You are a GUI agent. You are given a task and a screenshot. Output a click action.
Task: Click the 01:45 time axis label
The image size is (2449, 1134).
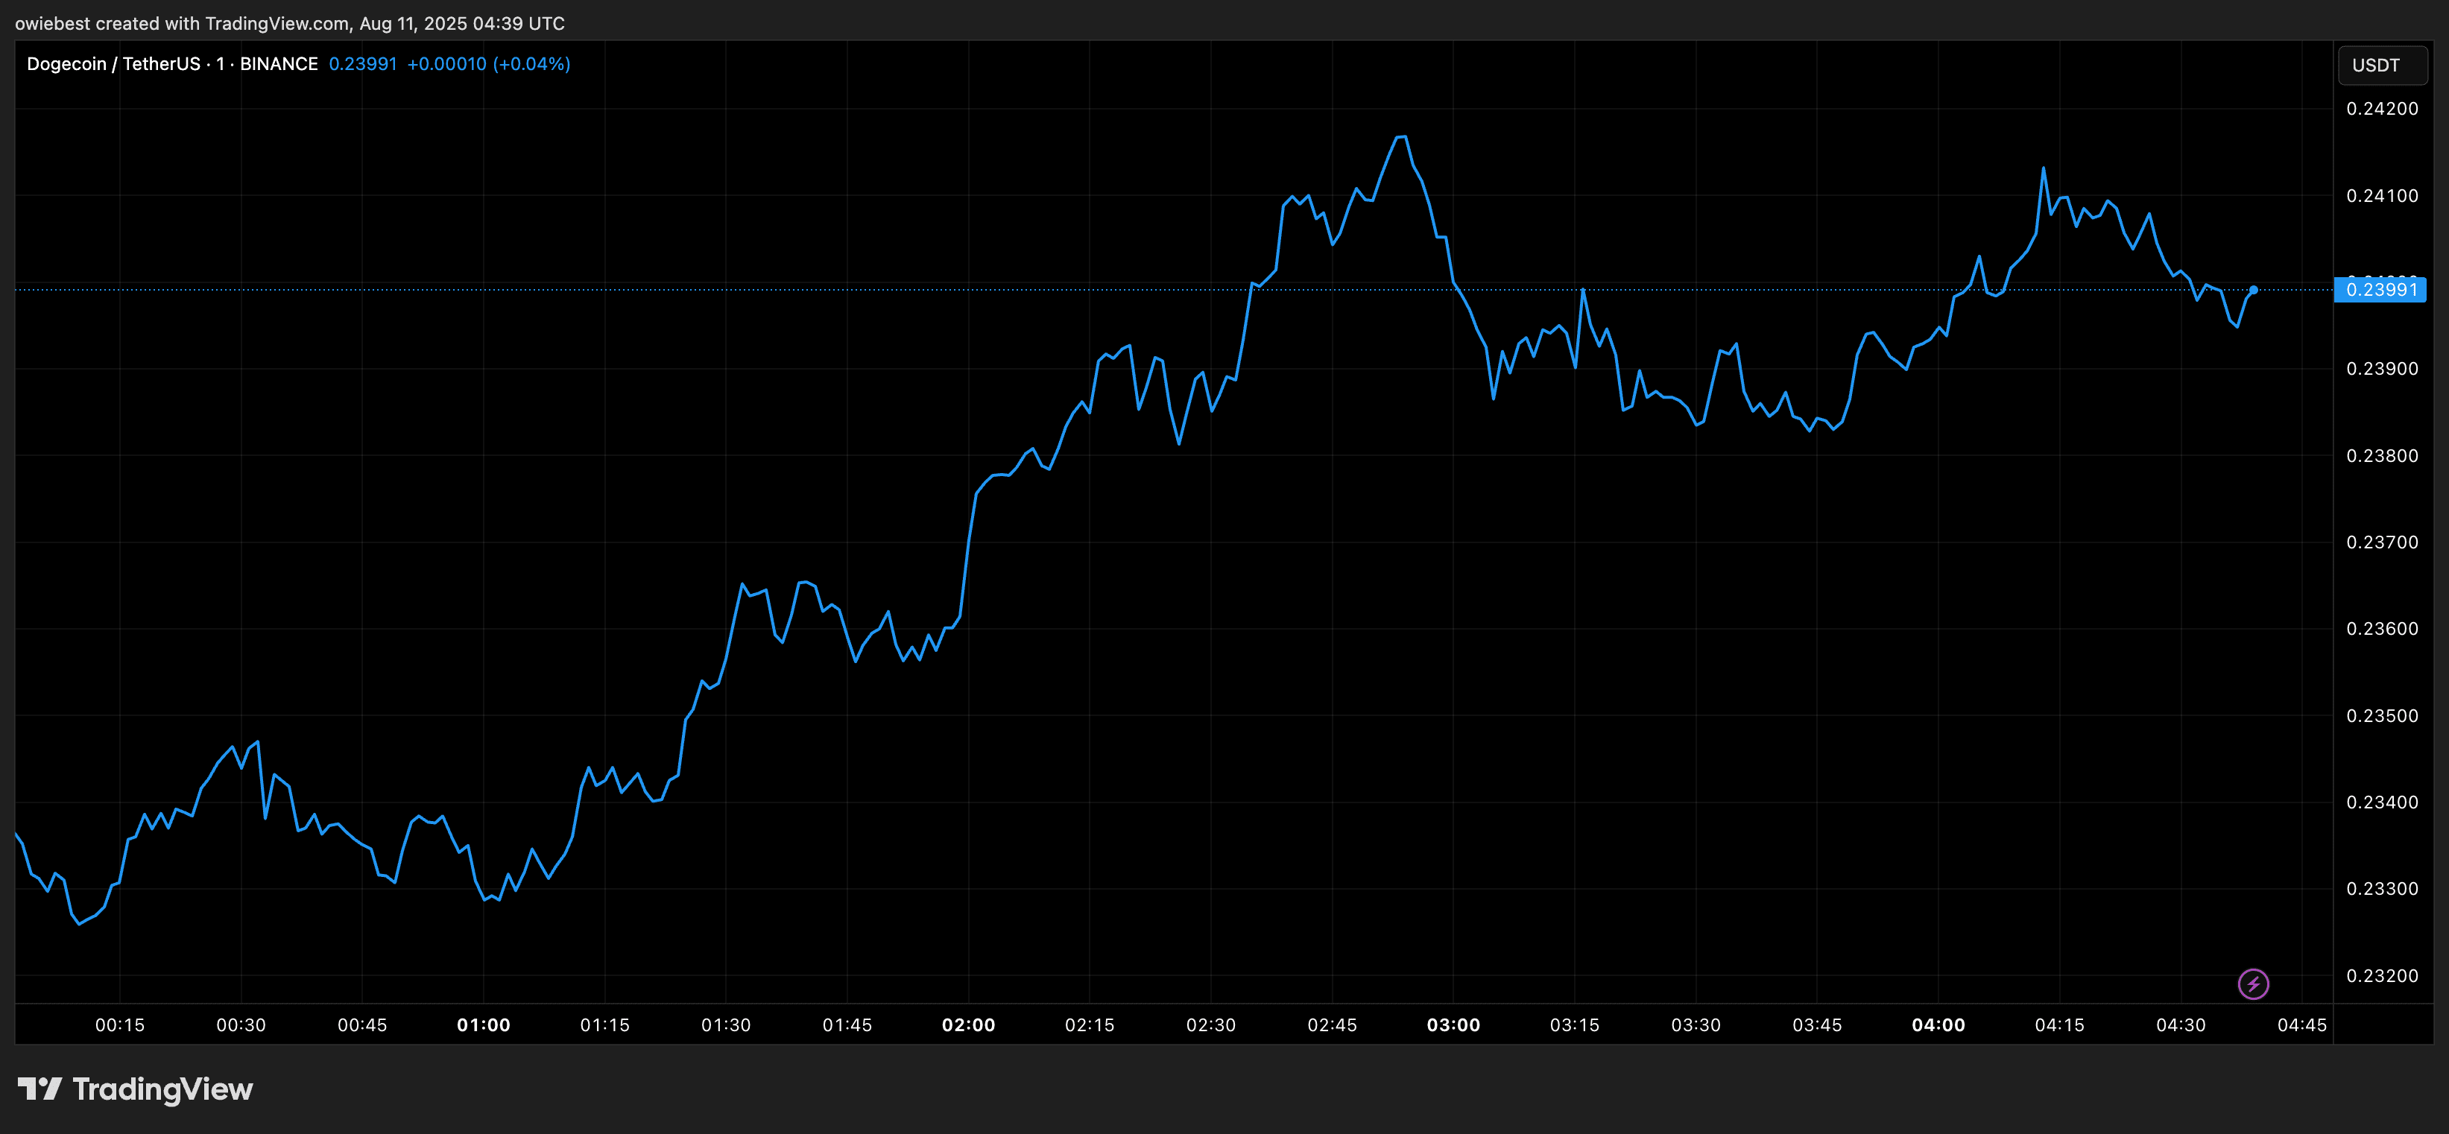point(847,1024)
